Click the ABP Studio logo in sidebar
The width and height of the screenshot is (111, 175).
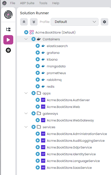[8, 15]
